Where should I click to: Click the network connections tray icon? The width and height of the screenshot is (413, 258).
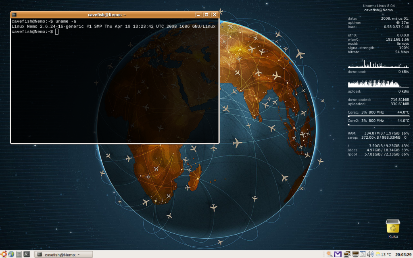[x=346, y=254]
